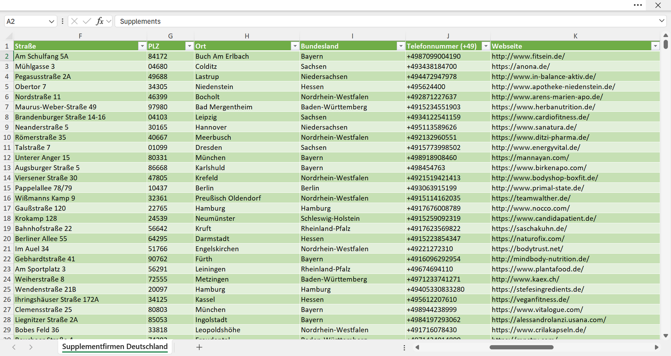Select phone number +495624400
Viewport: 671px width, 356px height.
click(x=448, y=86)
